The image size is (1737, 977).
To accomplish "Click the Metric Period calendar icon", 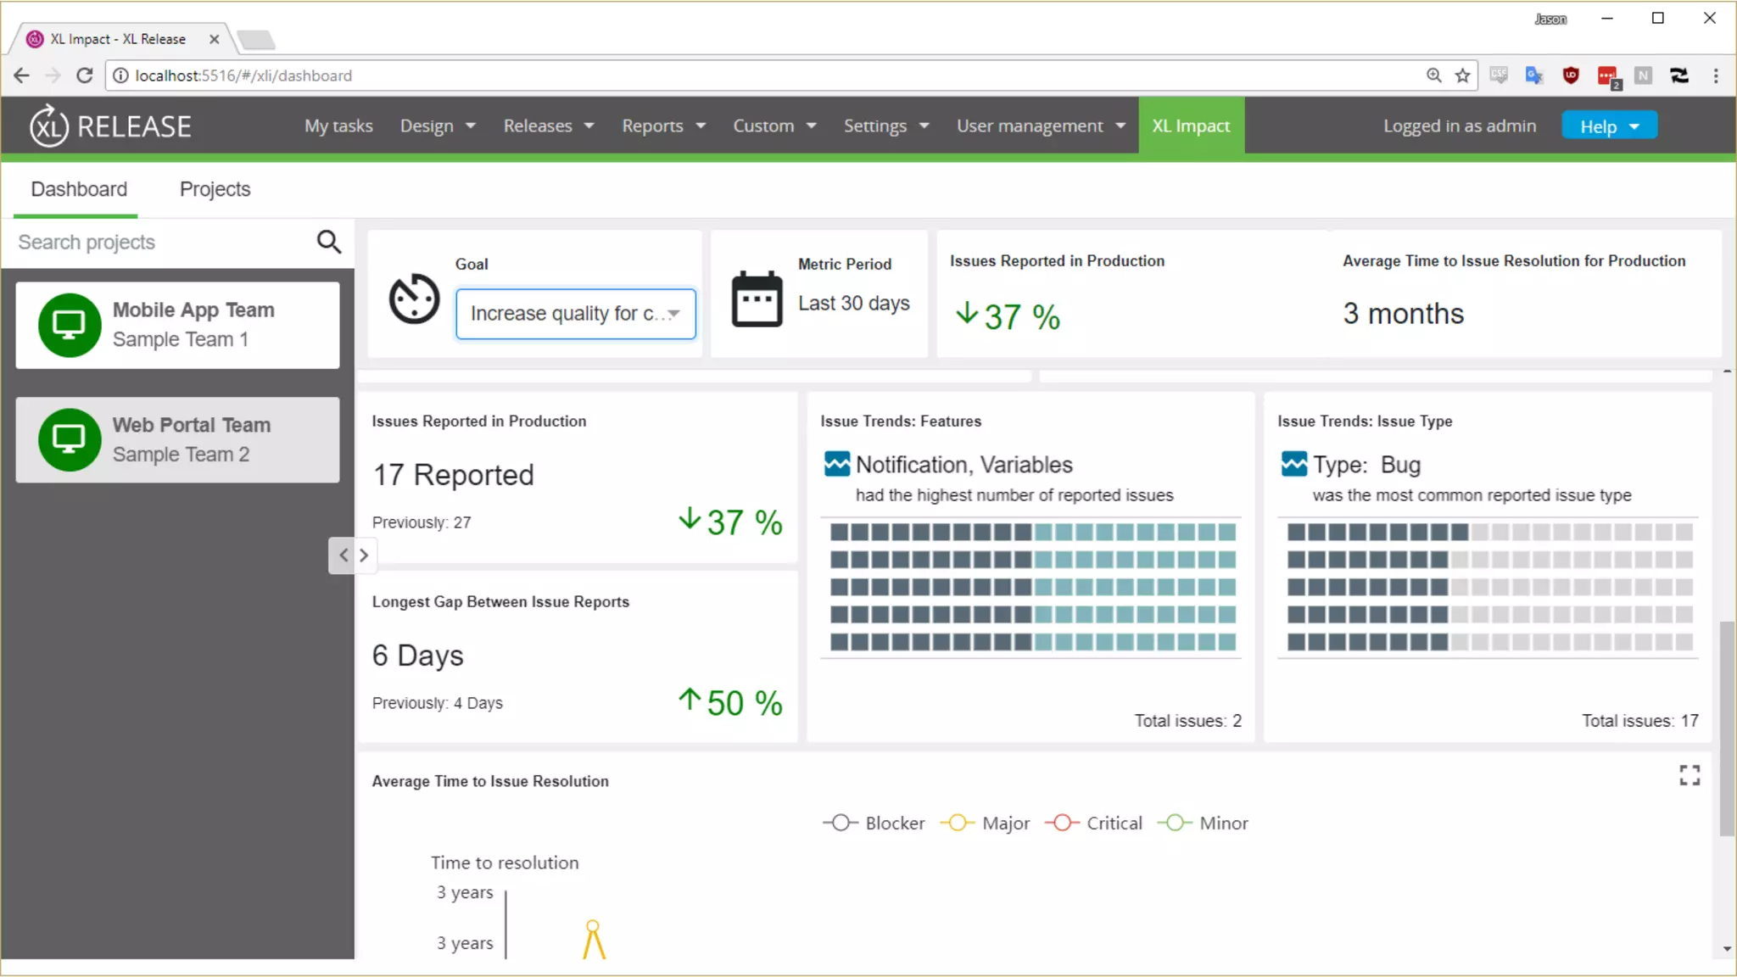I will [x=757, y=299].
